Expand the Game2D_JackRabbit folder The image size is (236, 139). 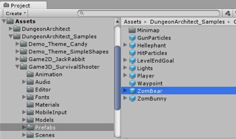pos(17,59)
